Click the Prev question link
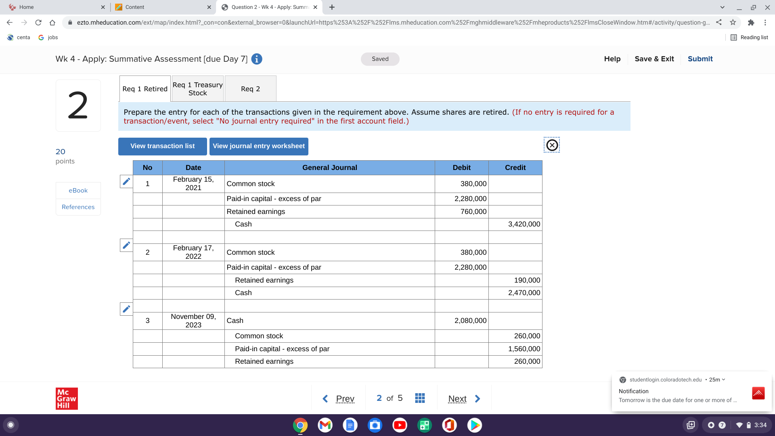775x436 pixels. (x=345, y=399)
